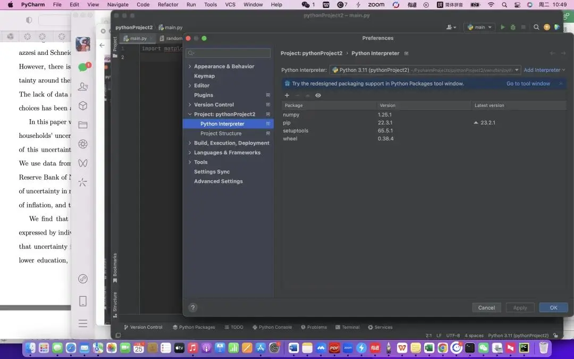Open the folder icon in side panel
Image resolution: width=574 pixels, height=359 pixels.
(x=83, y=125)
